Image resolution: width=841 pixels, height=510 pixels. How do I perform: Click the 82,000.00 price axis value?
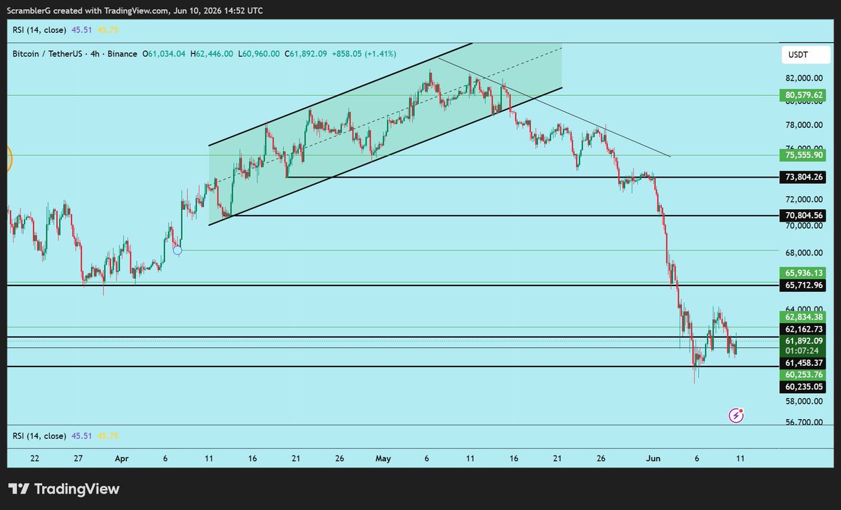803,78
